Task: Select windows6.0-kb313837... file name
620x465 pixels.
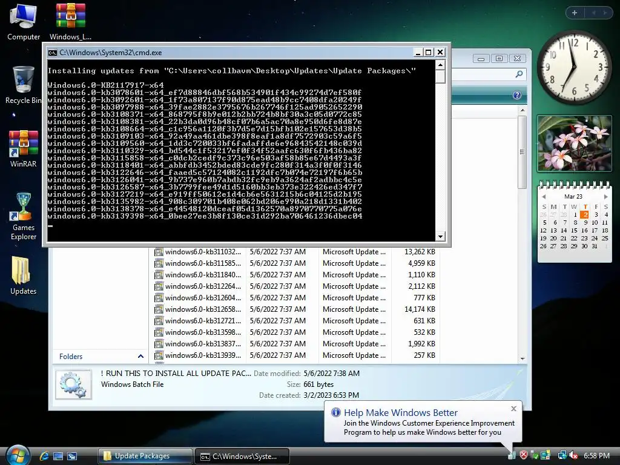Action: [203, 344]
